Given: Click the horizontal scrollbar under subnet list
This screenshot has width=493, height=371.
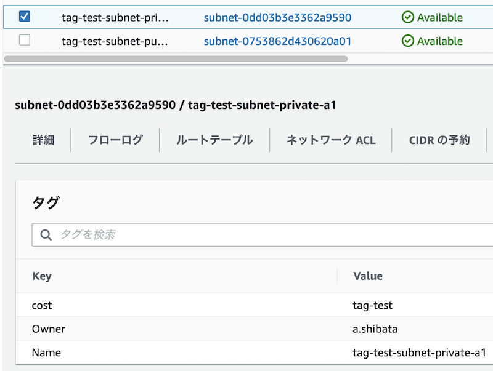Looking at the screenshot, I should [176, 58].
